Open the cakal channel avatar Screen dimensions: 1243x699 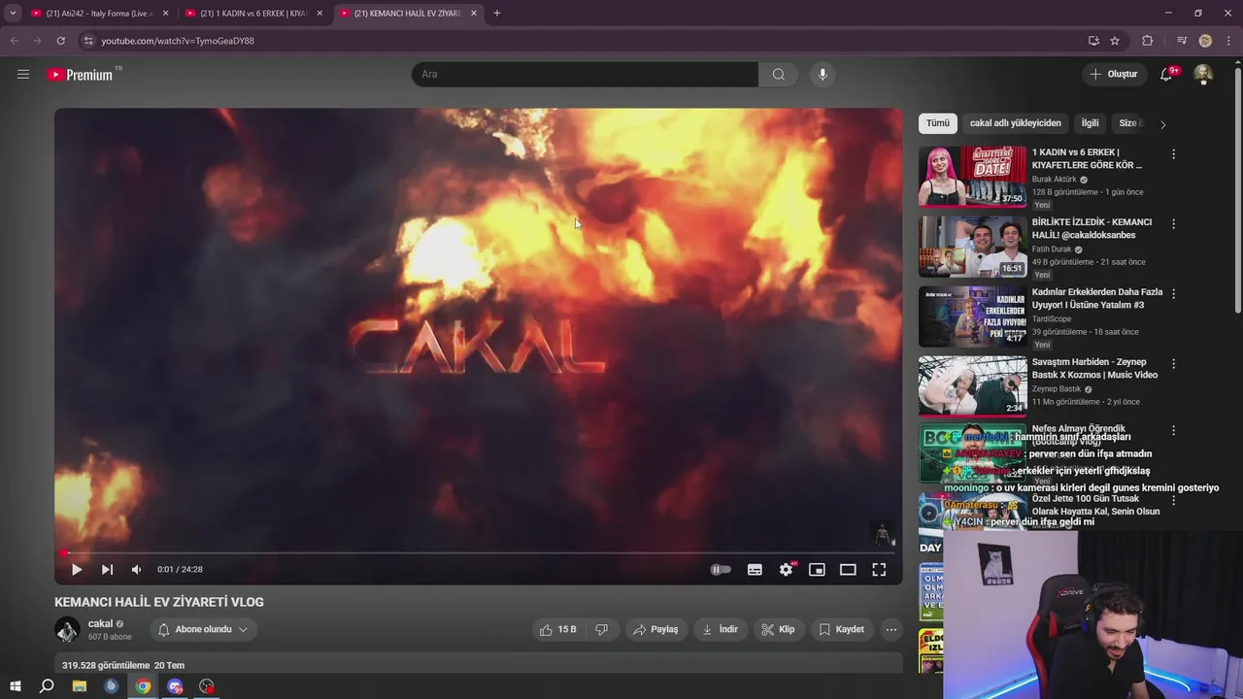coord(67,629)
